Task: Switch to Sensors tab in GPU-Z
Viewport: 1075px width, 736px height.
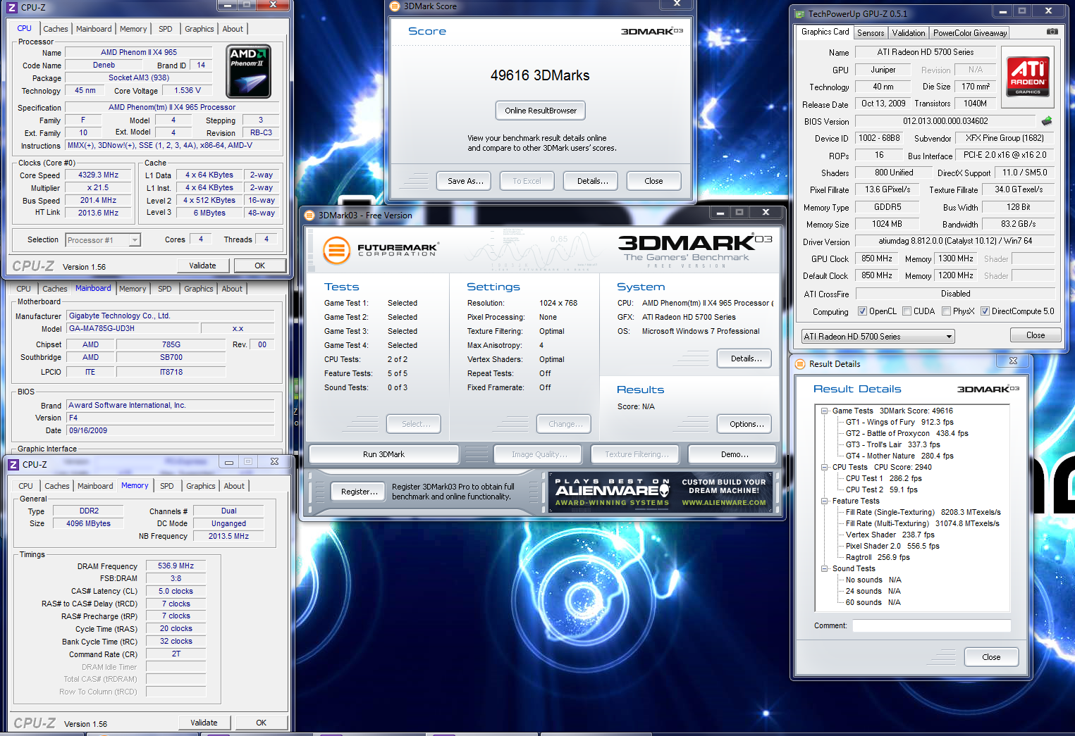Action: [871, 33]
